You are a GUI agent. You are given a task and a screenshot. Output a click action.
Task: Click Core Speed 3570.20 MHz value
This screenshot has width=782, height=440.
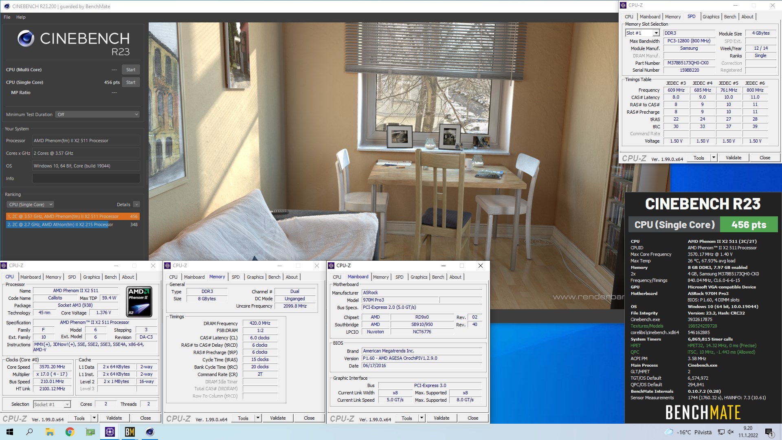(52, 367)
